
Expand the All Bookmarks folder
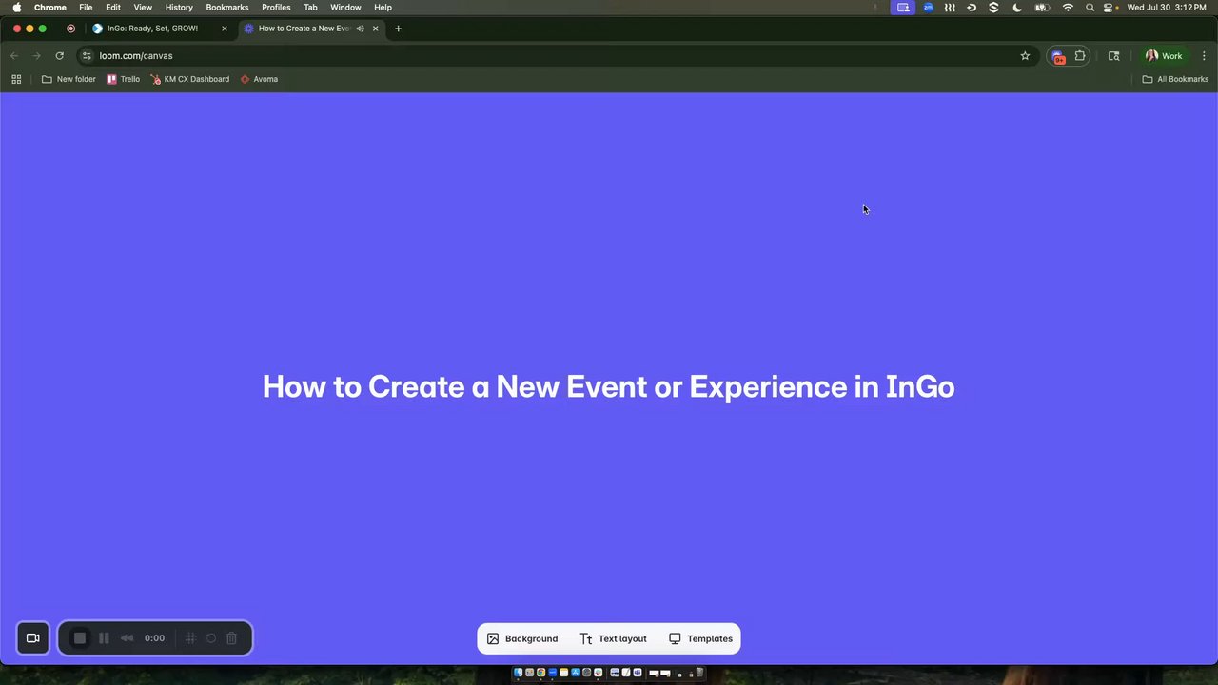coord(1175,79)
